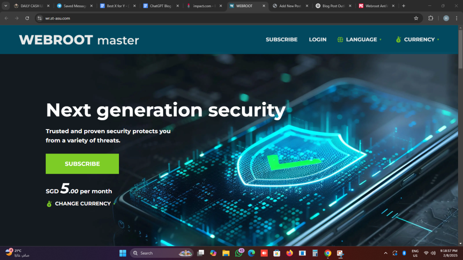Open the Chrome three-dot menu
Image resolution: width=463 pixels, height=260 pixels.
[457, 18]
